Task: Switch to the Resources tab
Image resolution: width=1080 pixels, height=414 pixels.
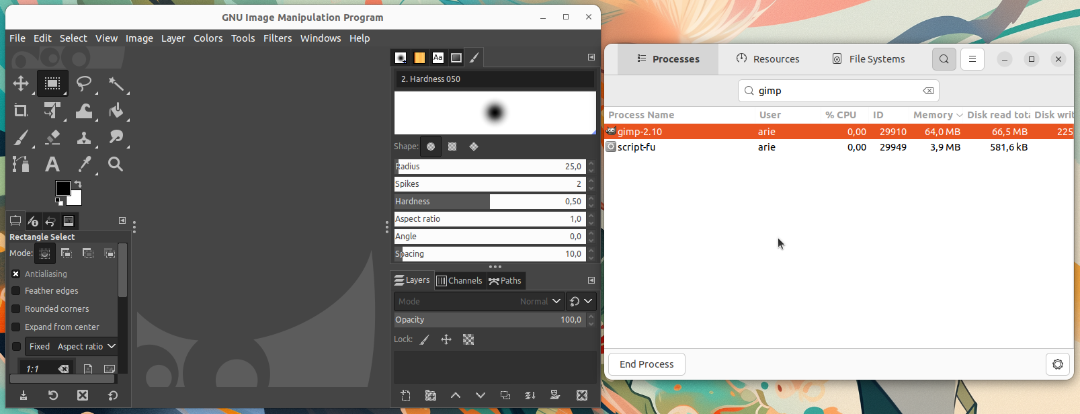Action: point(767,59)
